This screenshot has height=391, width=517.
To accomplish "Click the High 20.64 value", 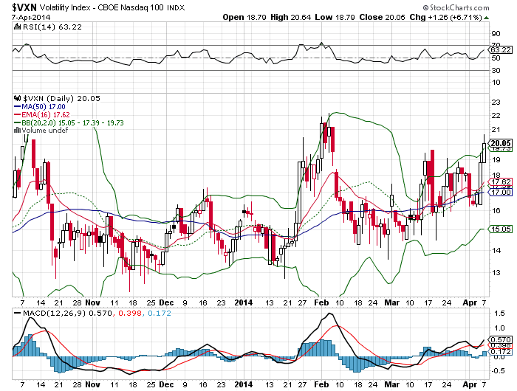I will point(290,17).
